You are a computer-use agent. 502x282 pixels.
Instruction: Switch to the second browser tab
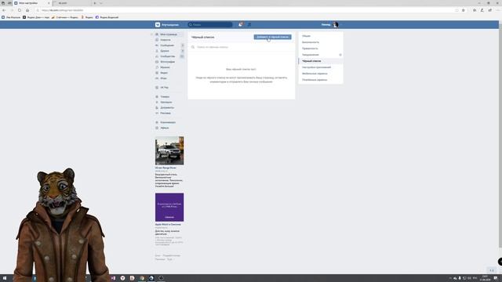[x=71, y=3]
